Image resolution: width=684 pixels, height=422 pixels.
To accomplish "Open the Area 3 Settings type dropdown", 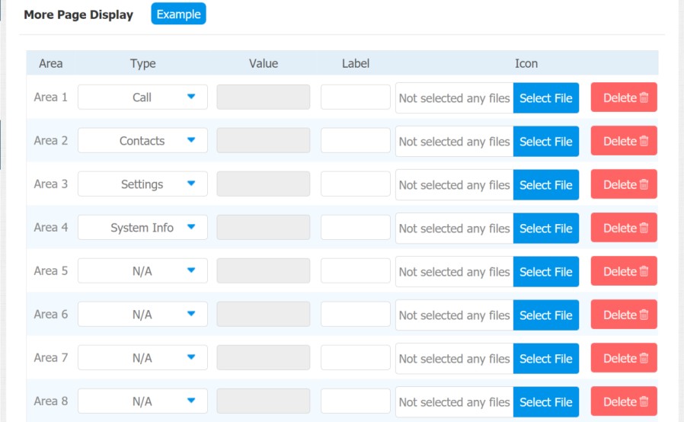I will click(142, 184).
